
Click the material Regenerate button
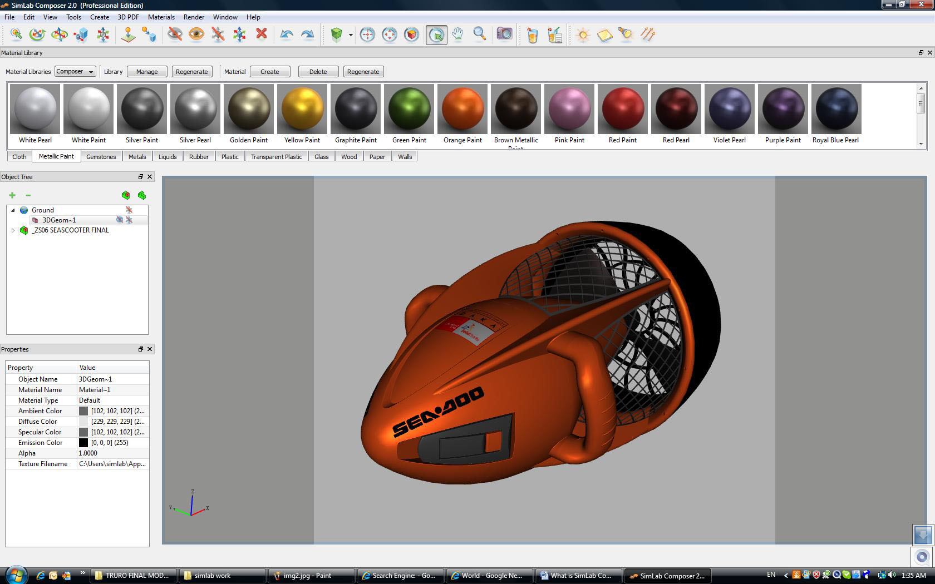pyautogui.click(x=363, y=72)
